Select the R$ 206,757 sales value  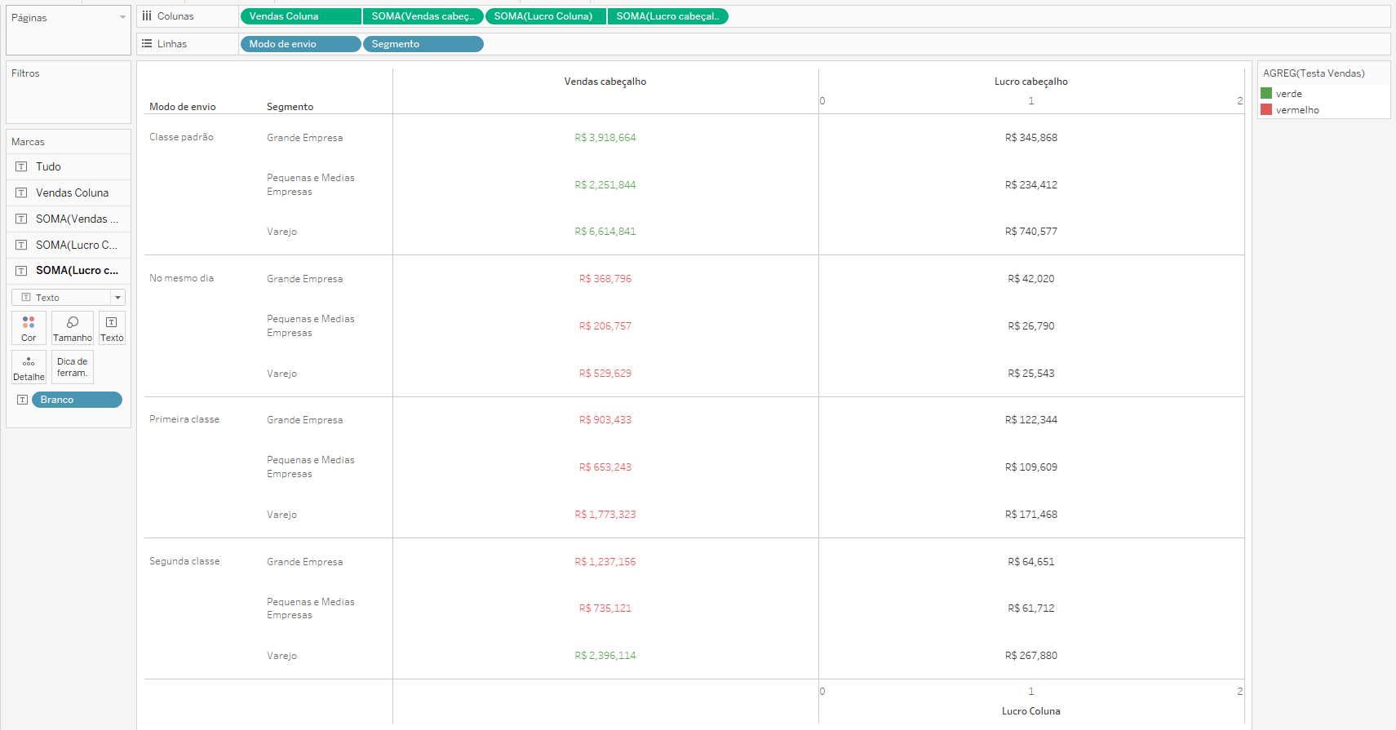[605, 326]
